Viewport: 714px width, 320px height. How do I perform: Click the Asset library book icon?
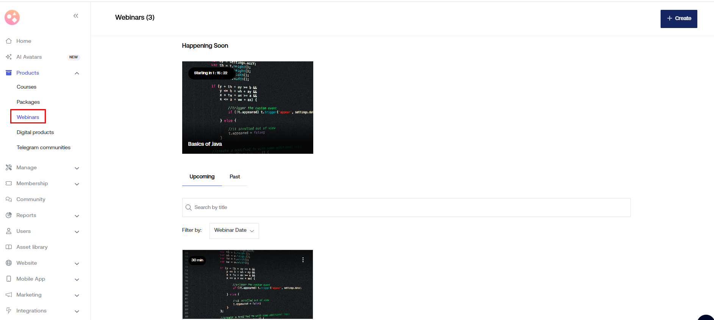click(9, 247)
